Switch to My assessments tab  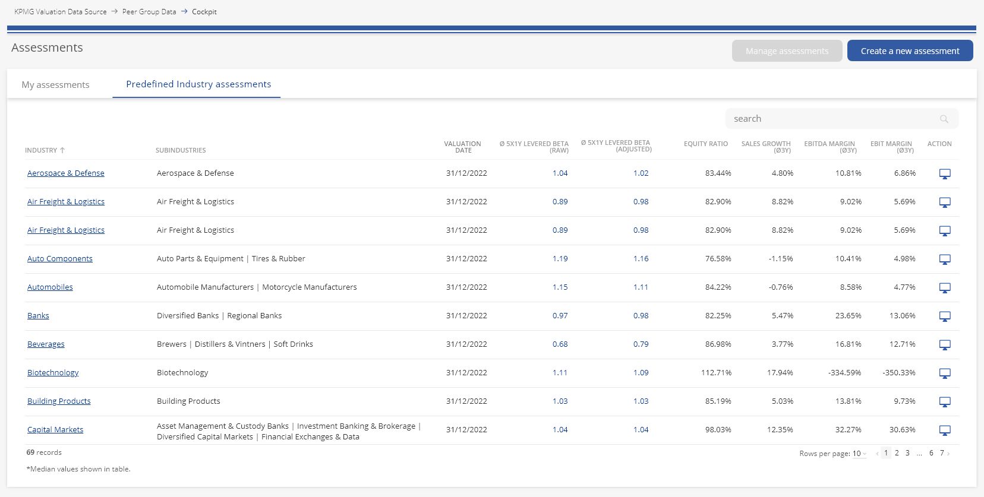[x=55, y=85]
